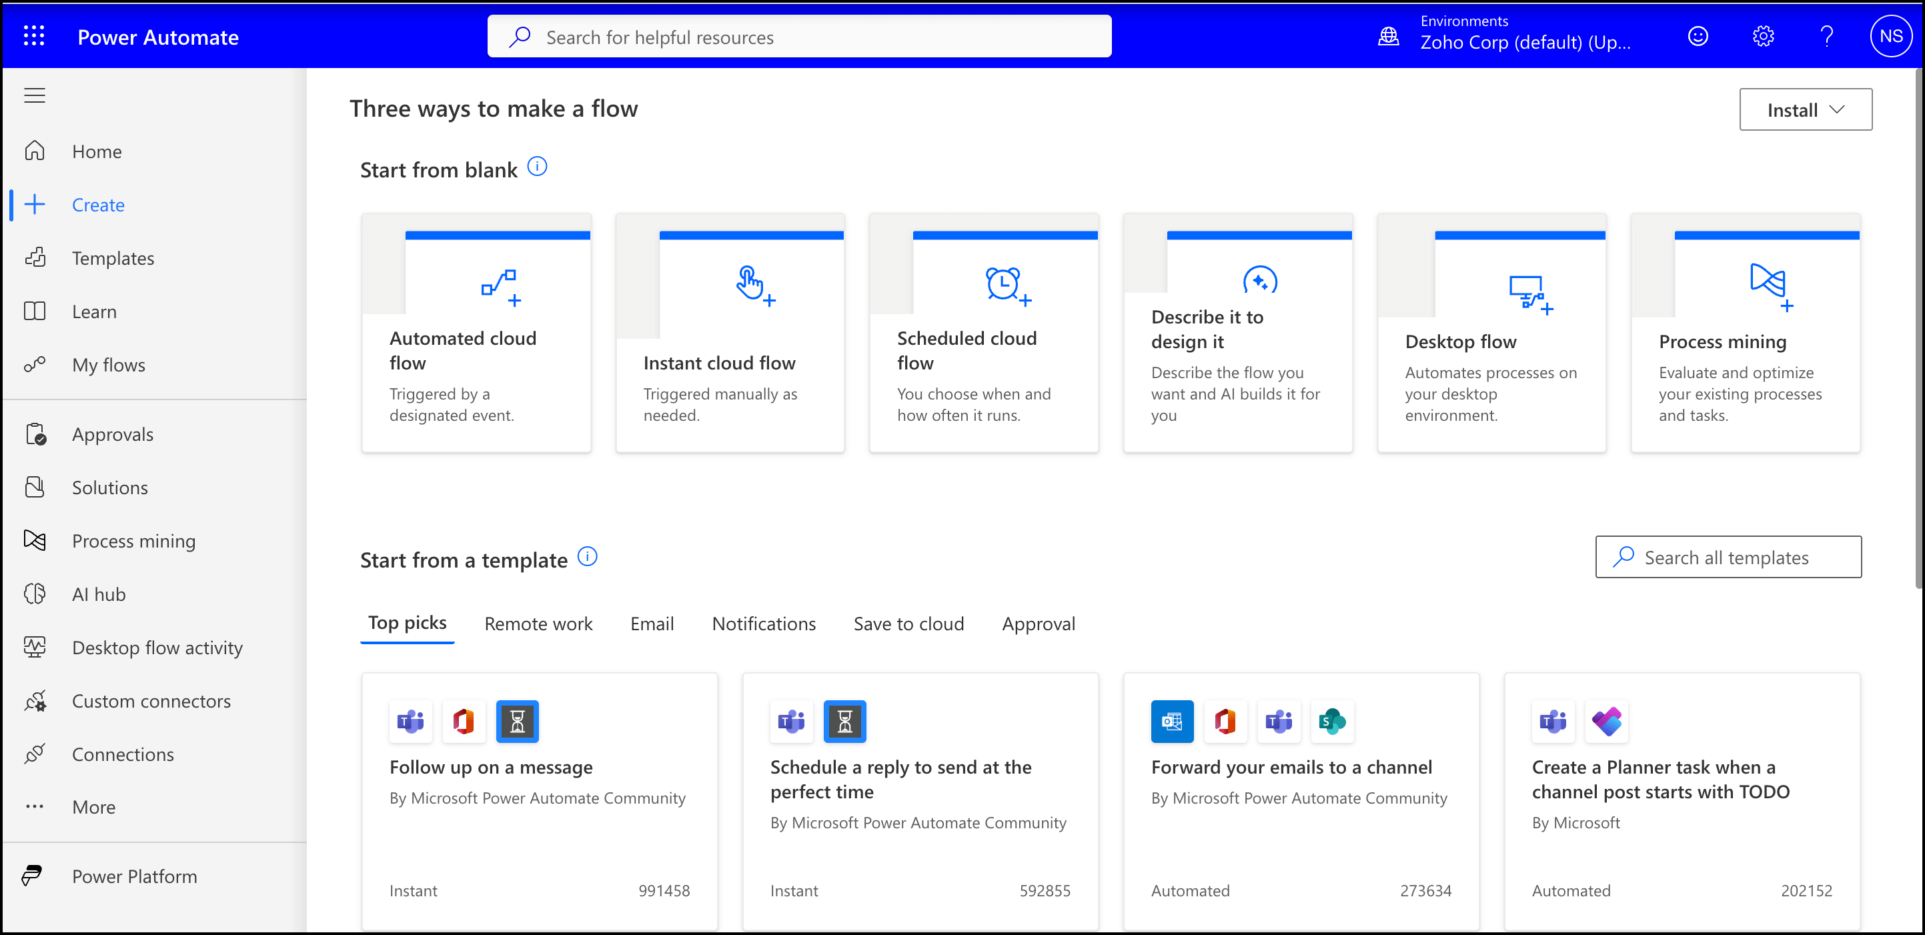
Task: Collapse the navigation sidebar with the hamburger
Action: (33, 95)
